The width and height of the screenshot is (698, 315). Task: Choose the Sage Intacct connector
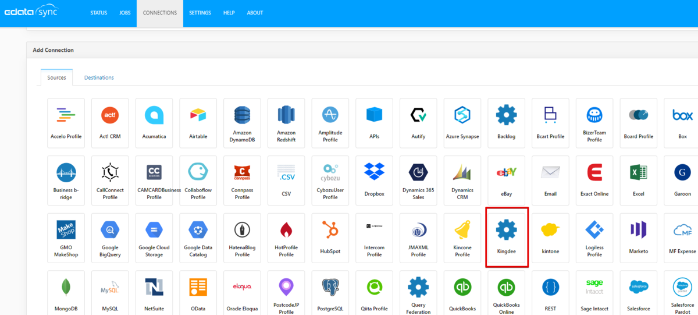(594, 293)
